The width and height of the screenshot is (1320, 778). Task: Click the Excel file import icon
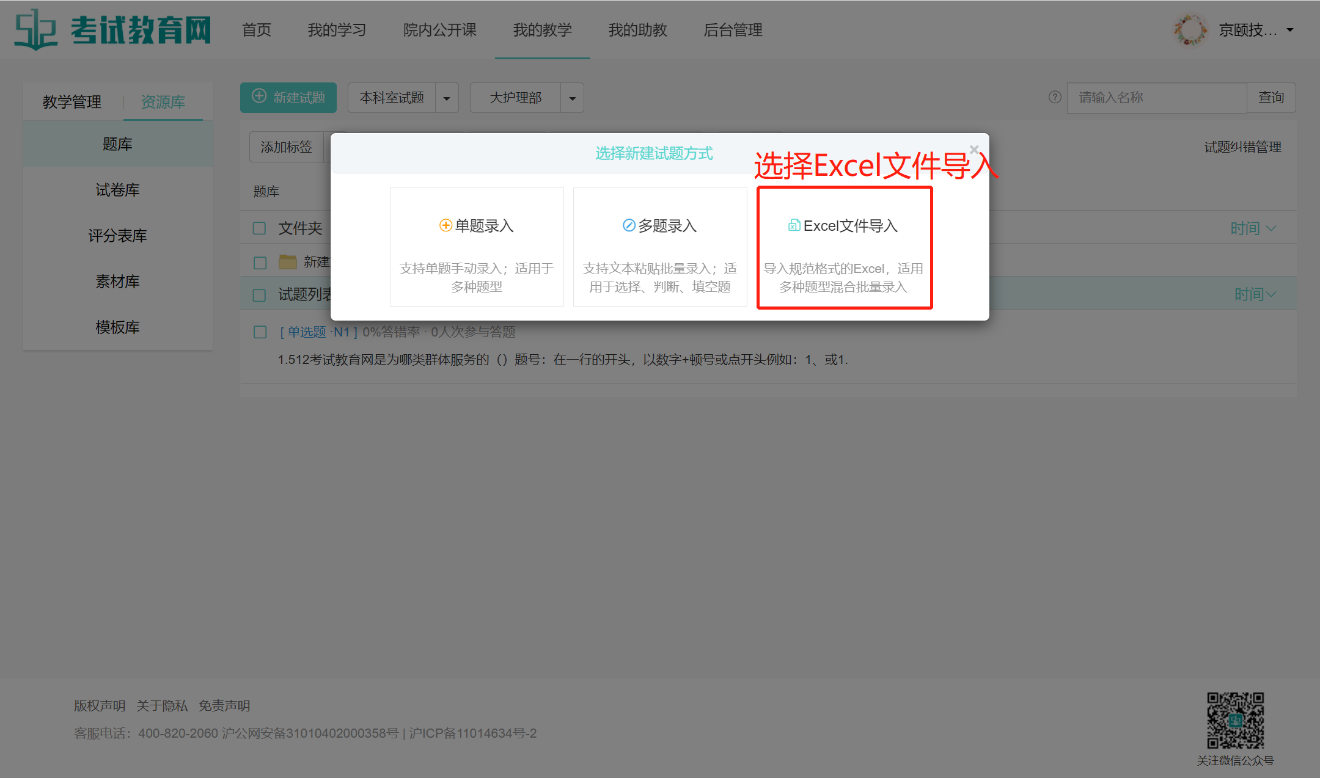click(x=794, y=225)
